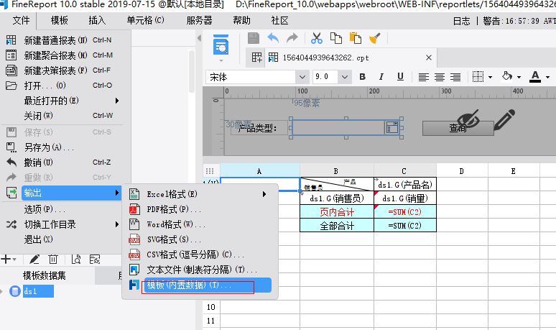Click the new template icon beside tab
The image size is (556, 330).
point(256,57)
